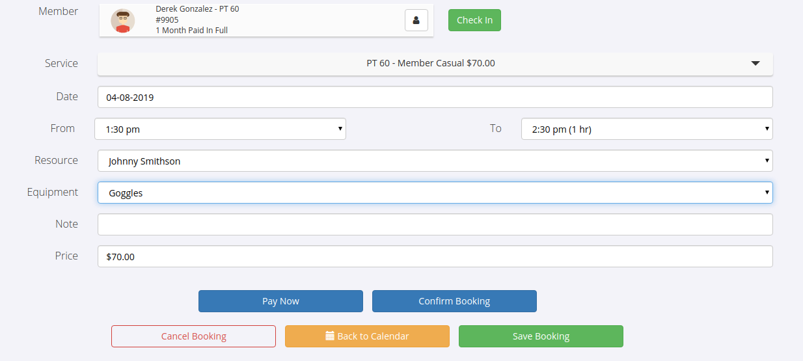Click the member number #9905

click(167, 20)
